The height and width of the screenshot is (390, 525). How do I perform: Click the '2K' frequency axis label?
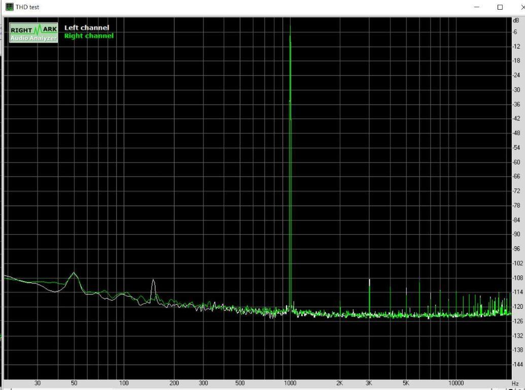point(339,383)
